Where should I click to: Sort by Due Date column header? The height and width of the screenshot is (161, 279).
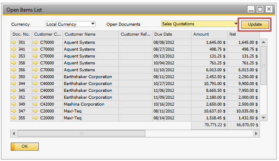coord(172,34)
